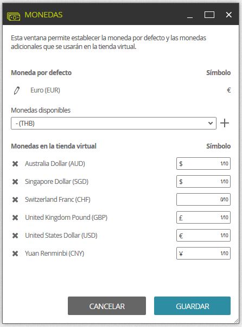The width and height of the screenshot is (242, 327).
Task: Delete United States Dollar (USD) entry
Action: coord(15,236)
